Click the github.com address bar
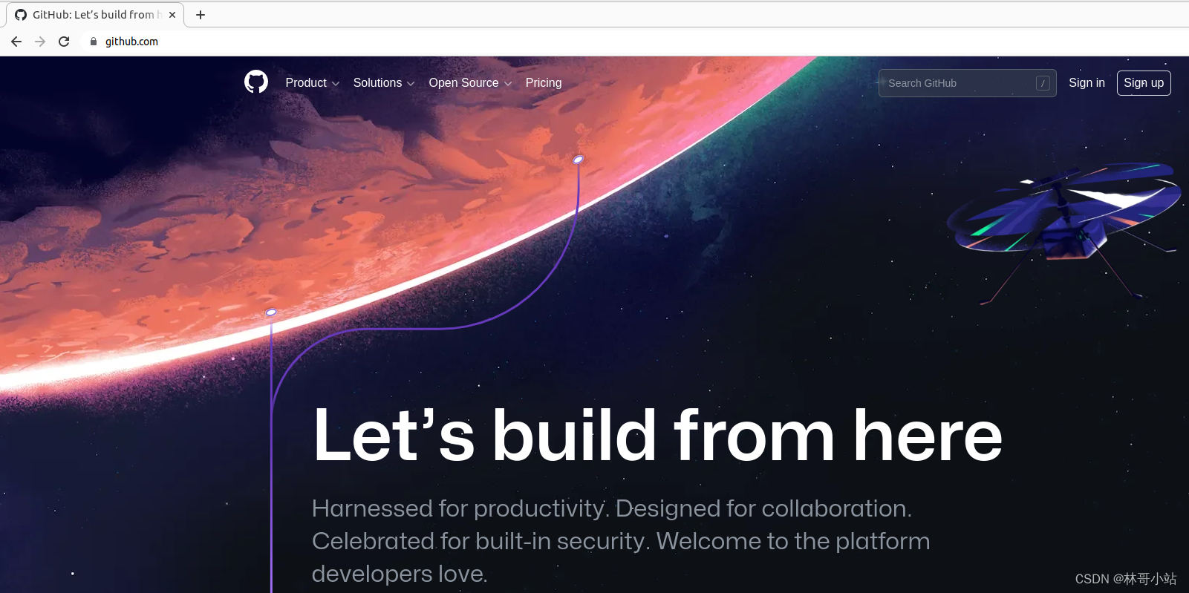Screen dimensions: 1189x593 pos(131,42)
